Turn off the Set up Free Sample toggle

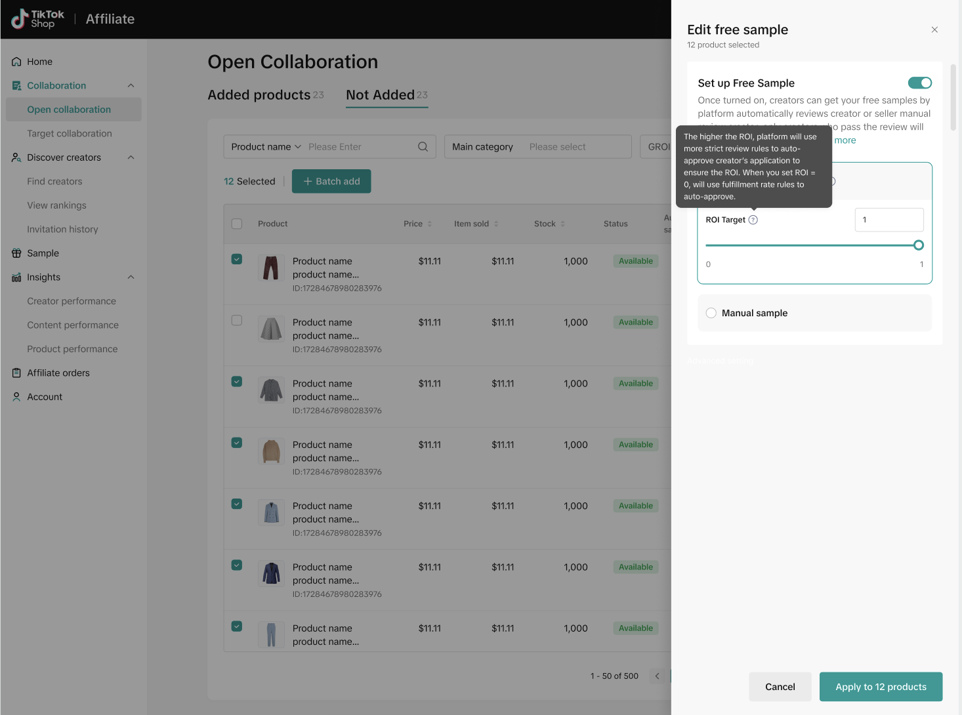click(x=919, y=83)
